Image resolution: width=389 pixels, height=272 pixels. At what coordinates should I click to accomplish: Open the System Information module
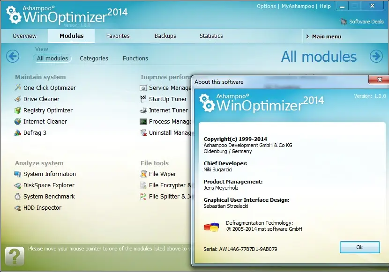pyautogui.click(x=50, y=174)
